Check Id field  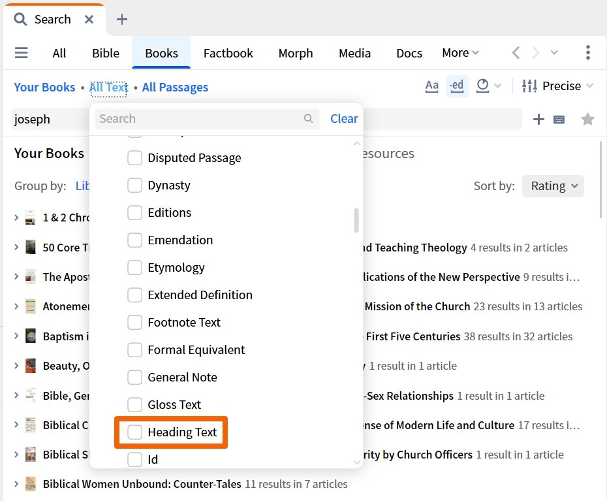[134, 460]
